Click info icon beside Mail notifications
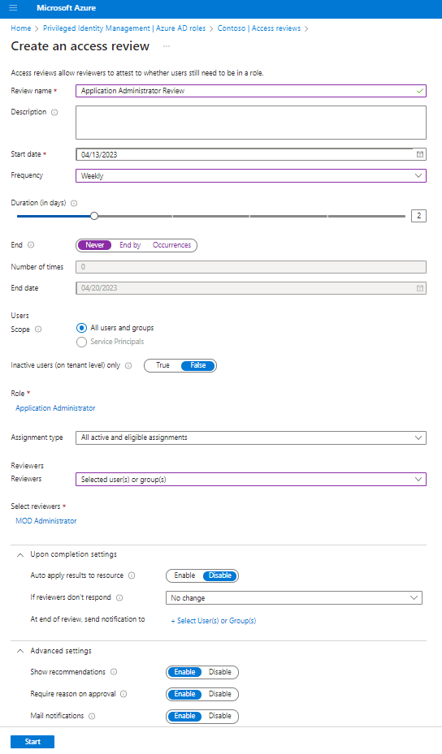 pos(92,716)
